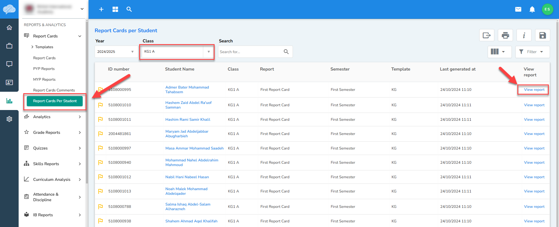
Task: Expand the IB Reports section
Action: pos(80,215)
